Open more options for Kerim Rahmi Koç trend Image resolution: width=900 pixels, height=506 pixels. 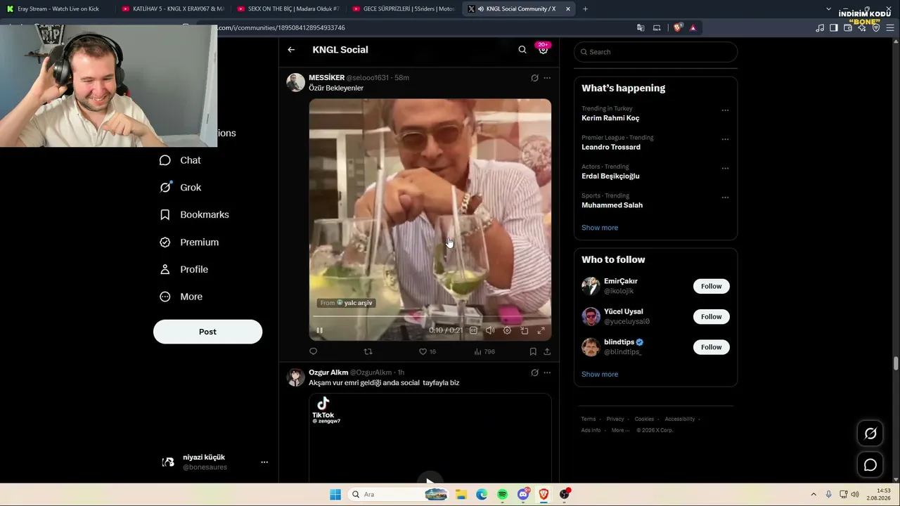pos(725,110)
